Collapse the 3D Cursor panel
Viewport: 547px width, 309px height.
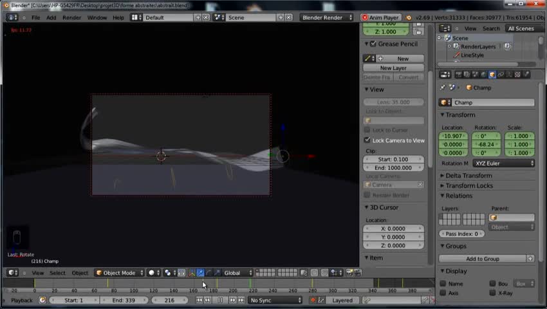coord(384,207)
